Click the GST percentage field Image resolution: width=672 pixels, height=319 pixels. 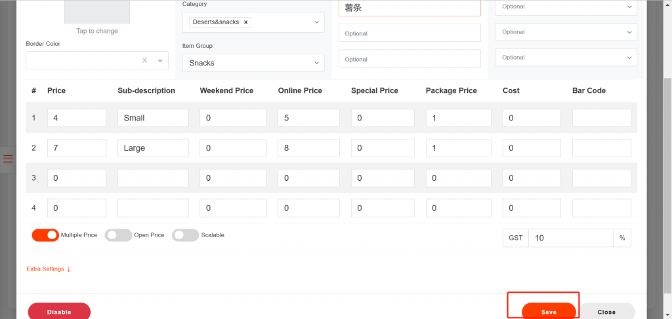[570, 238]
